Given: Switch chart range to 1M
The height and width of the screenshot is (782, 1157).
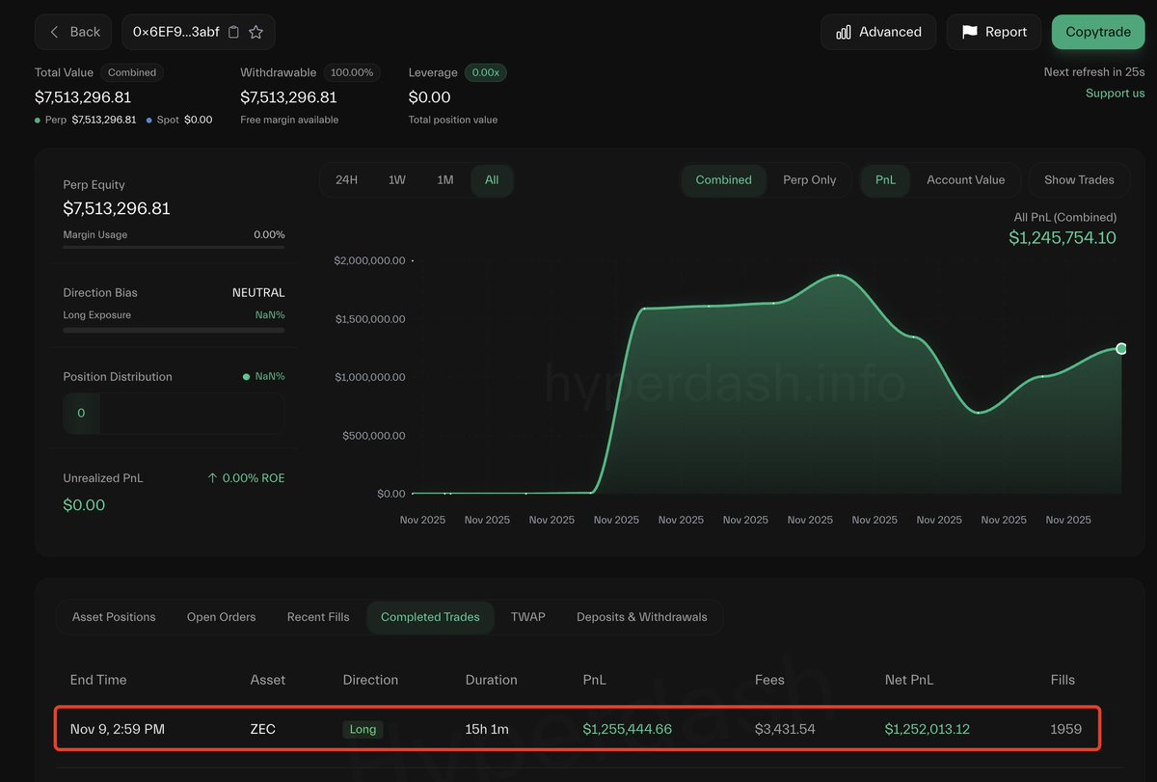Looking at the screenshot, I should [444, 180].
